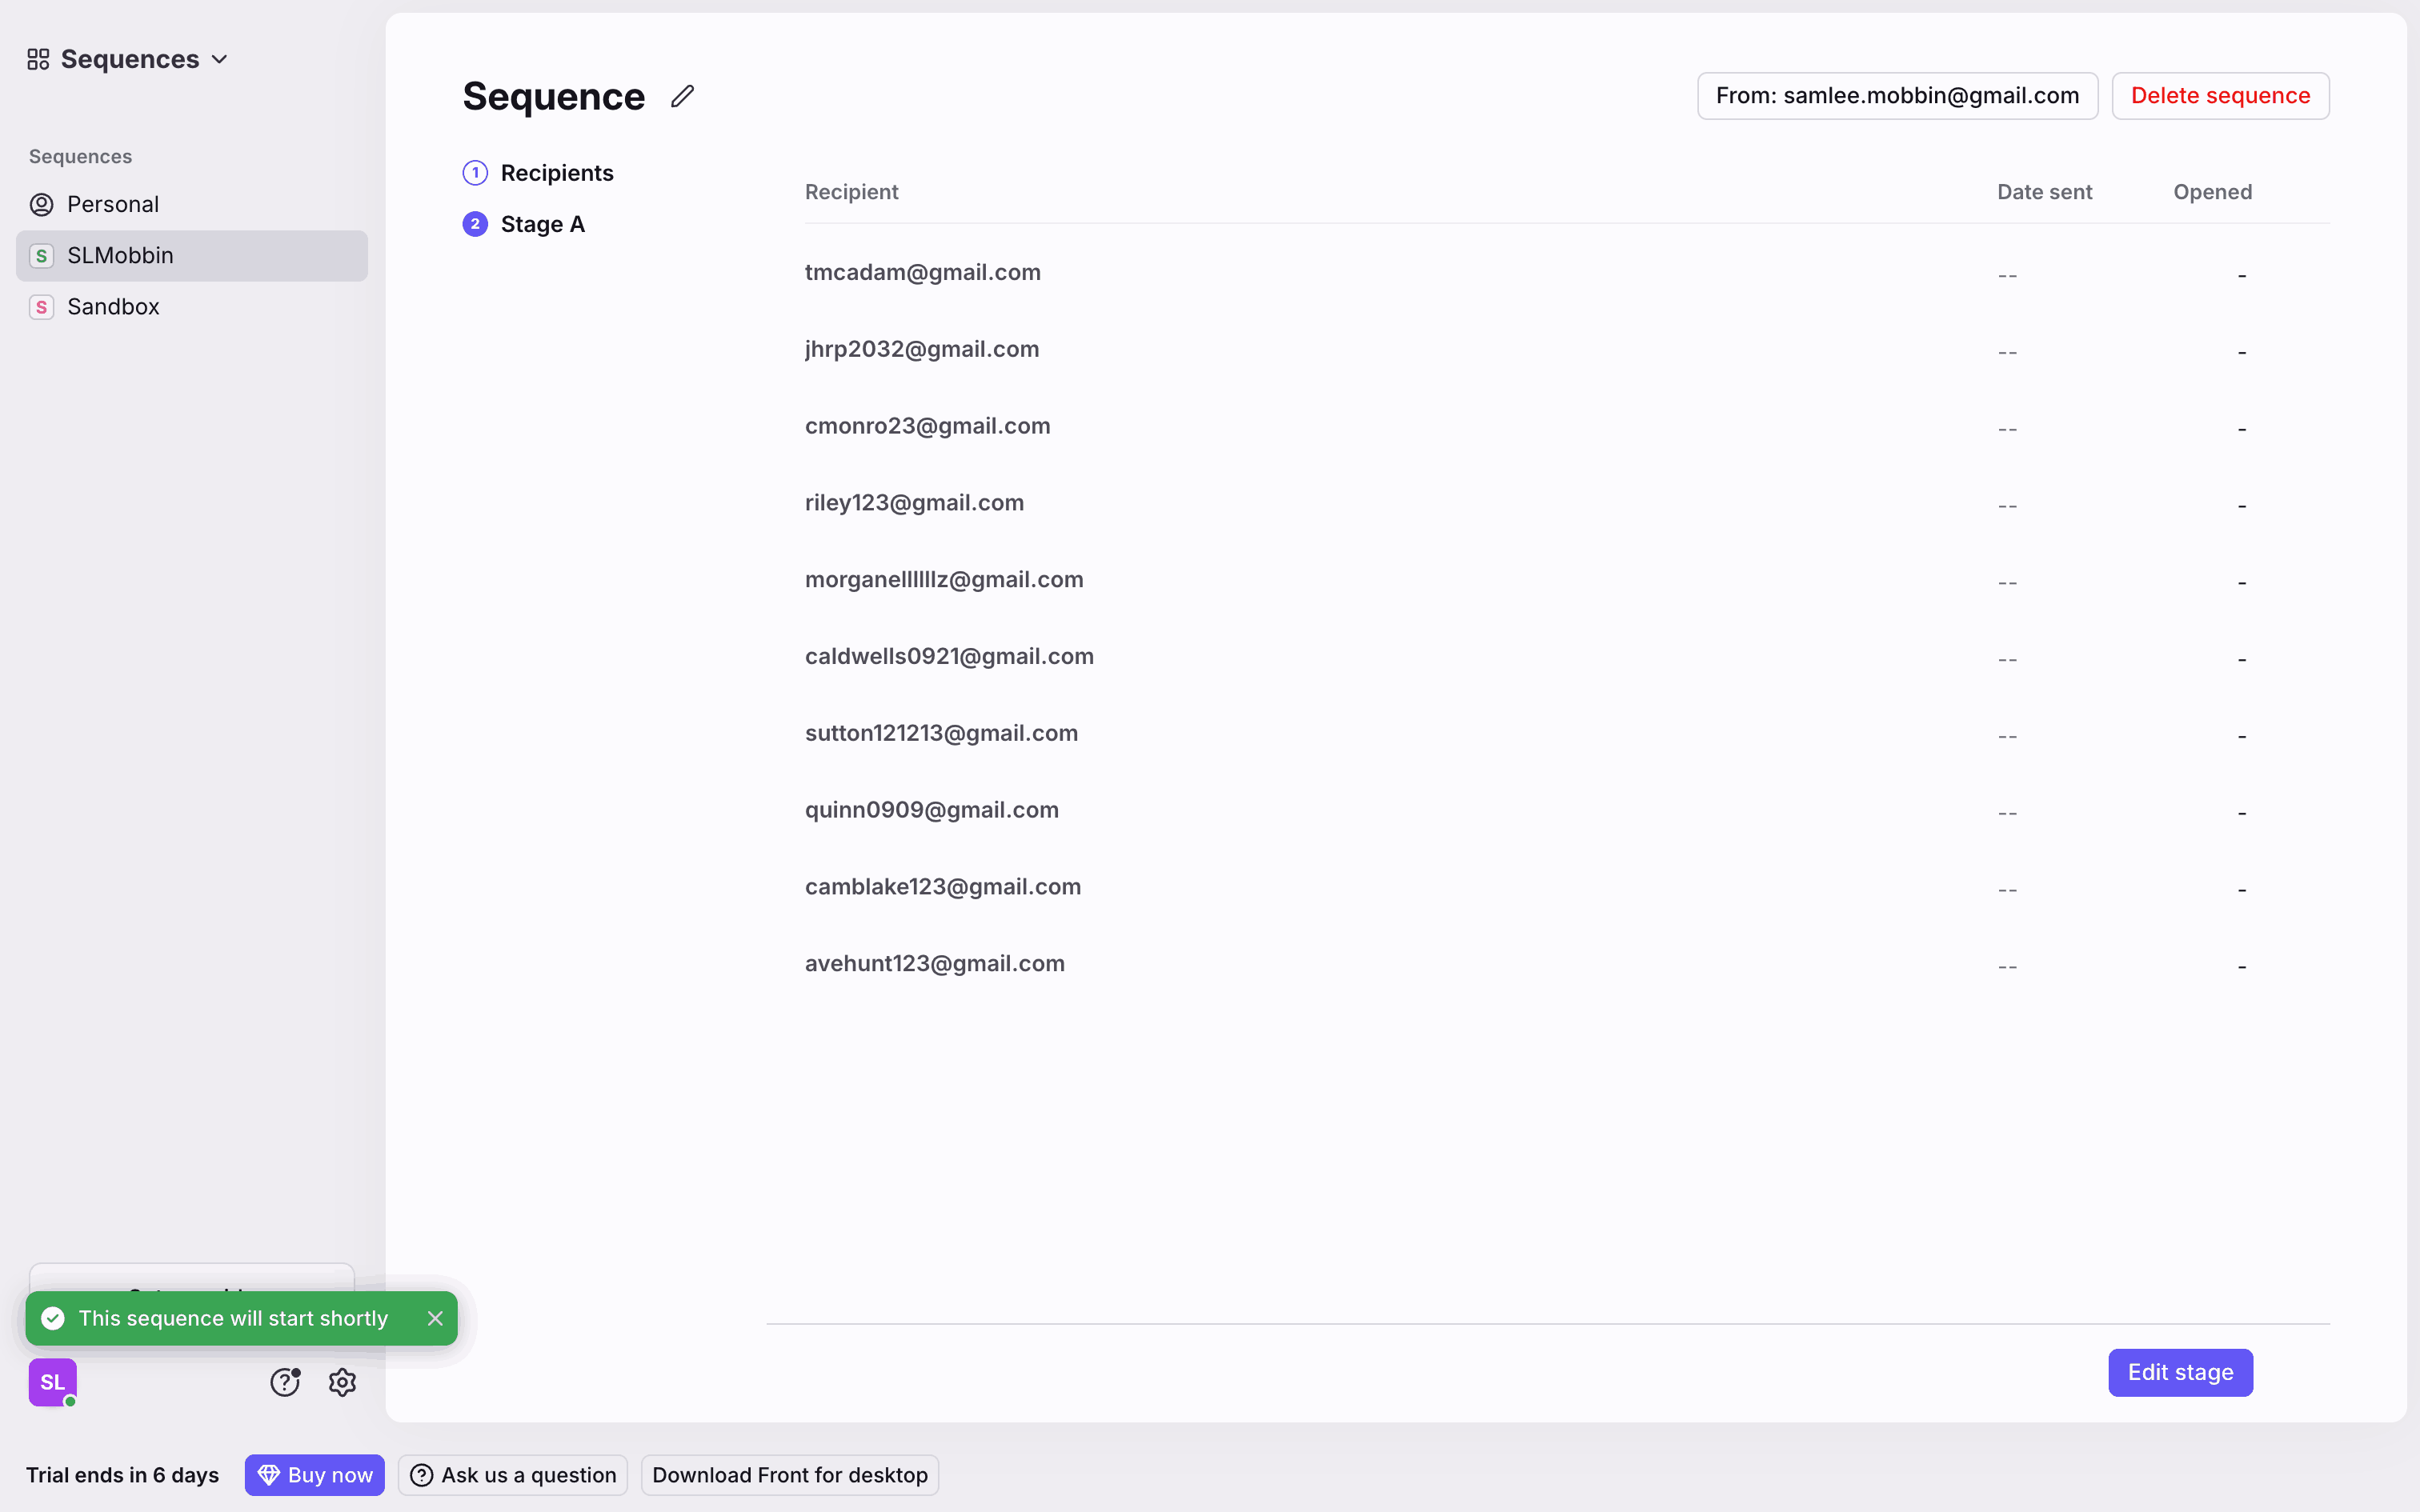Click the Delete sequence button
The width and height of the screenshot is (2420, 1512).
tap(2219, 96)
